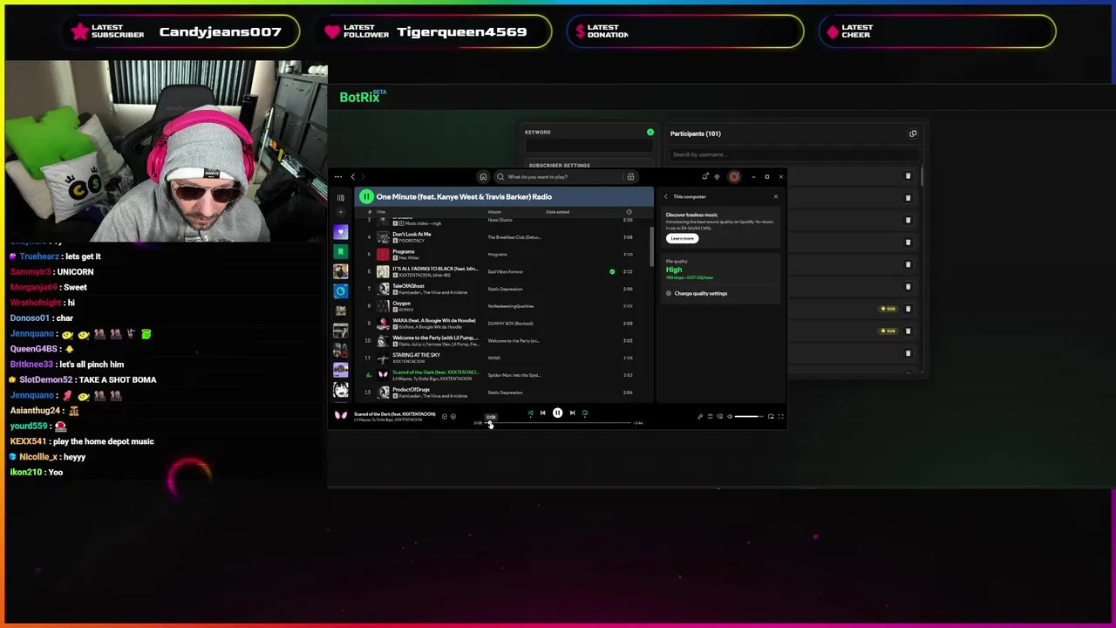Open the POORSTACY artist link
This screenshot has width=1116, height=628.
tap(412, 240)
